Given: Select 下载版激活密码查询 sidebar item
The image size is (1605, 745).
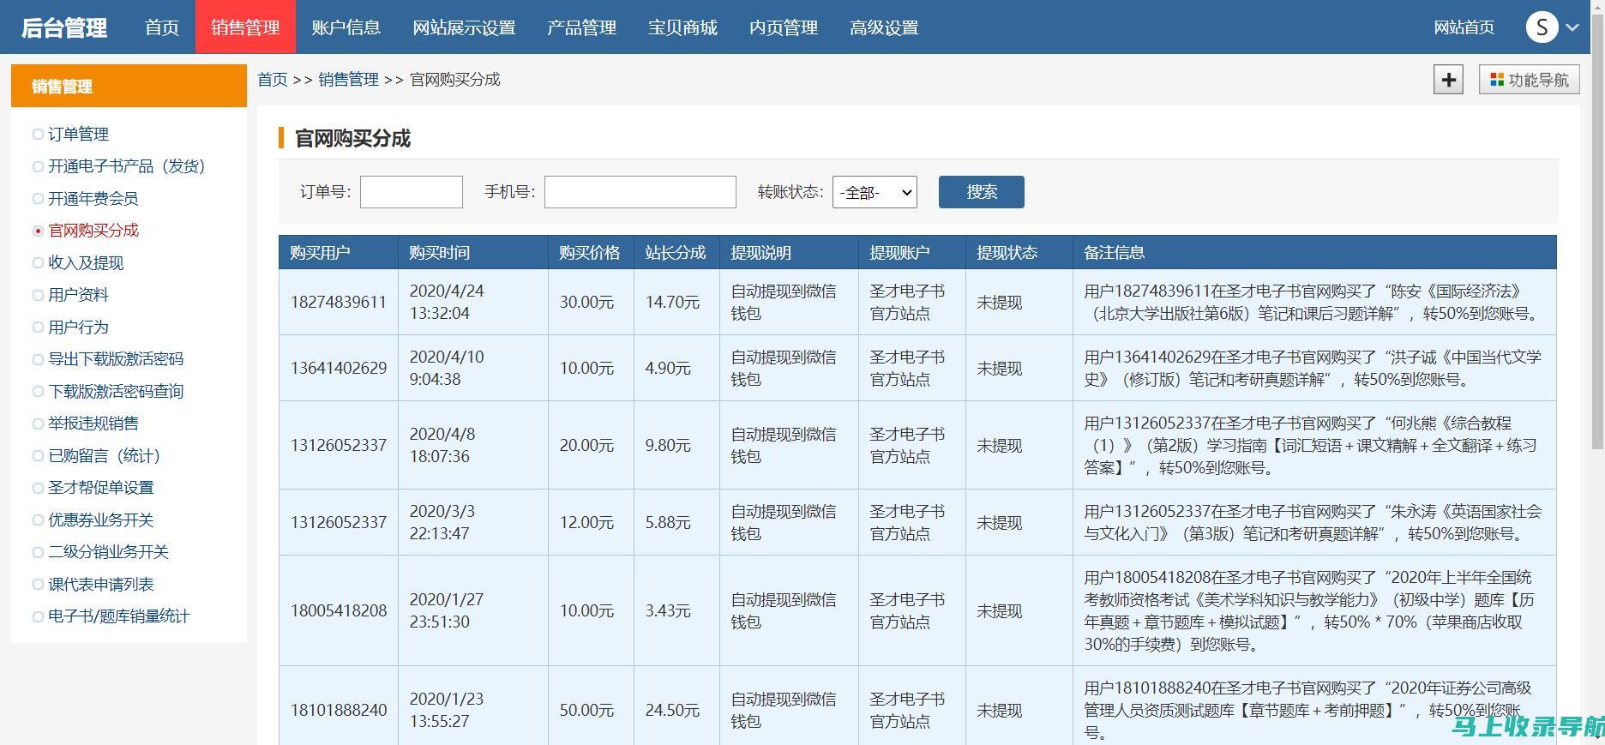Looking at the screenshot, I should click(116, 391).
